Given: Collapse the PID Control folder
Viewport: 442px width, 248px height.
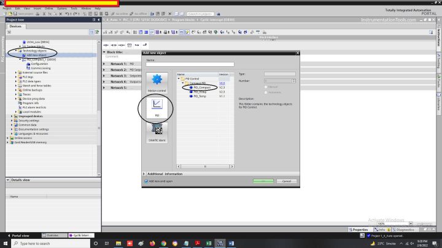Looking at the screenshot, I should coord(179,79).
